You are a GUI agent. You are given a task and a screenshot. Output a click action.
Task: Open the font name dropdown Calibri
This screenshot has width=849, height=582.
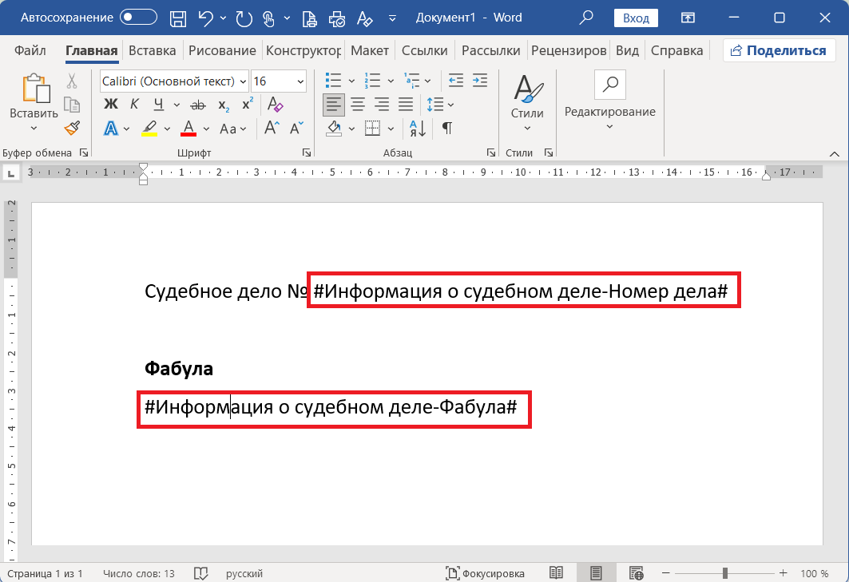174,81
